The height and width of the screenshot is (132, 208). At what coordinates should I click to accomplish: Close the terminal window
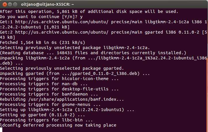pyautogui.click(x=4, y=4)
